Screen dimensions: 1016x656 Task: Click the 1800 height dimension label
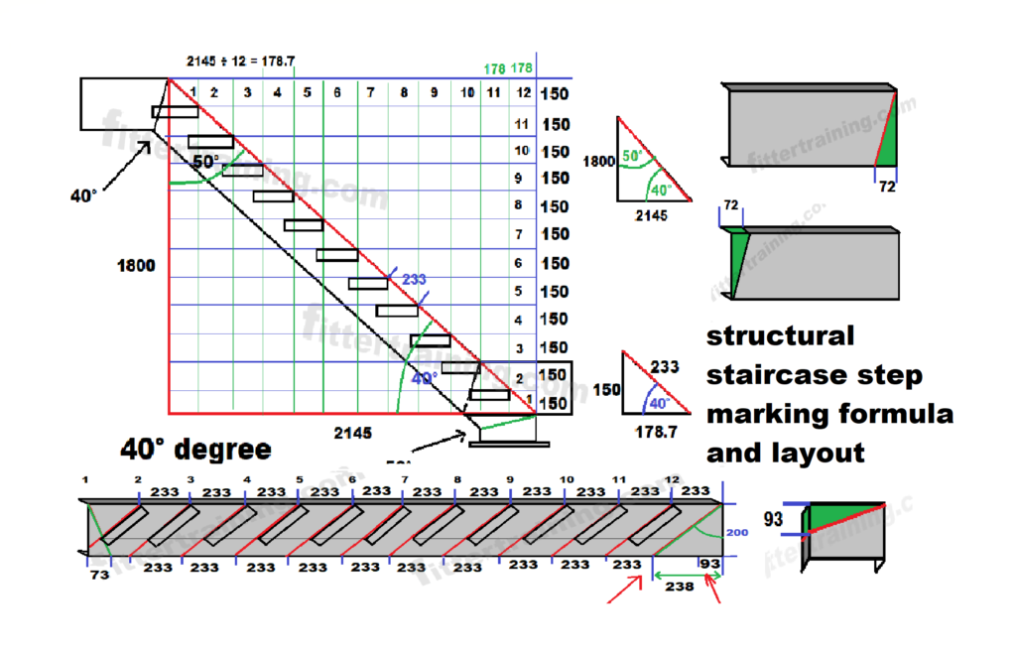coord(137,266)
